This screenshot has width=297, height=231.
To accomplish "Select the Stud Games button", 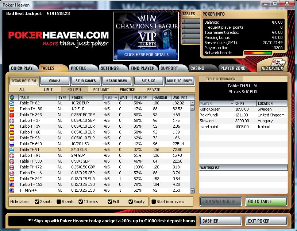I will tap(86, 81).
